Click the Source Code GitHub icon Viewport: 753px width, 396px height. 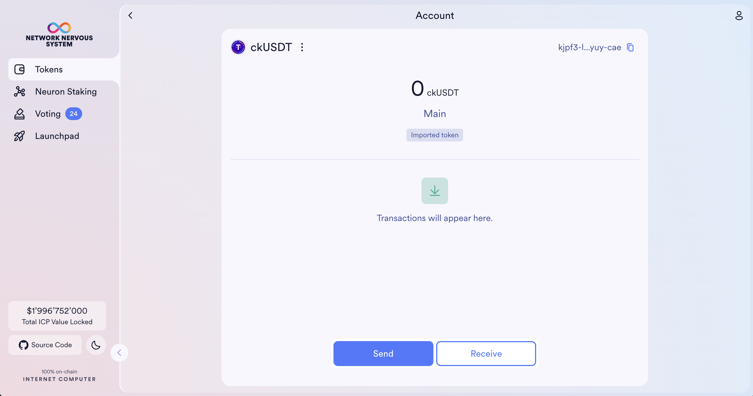coord(23,345)
